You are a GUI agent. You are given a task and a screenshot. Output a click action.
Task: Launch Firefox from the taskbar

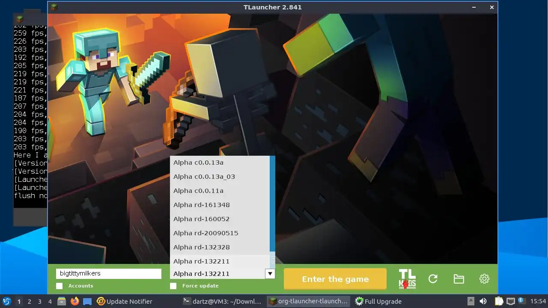74,301
